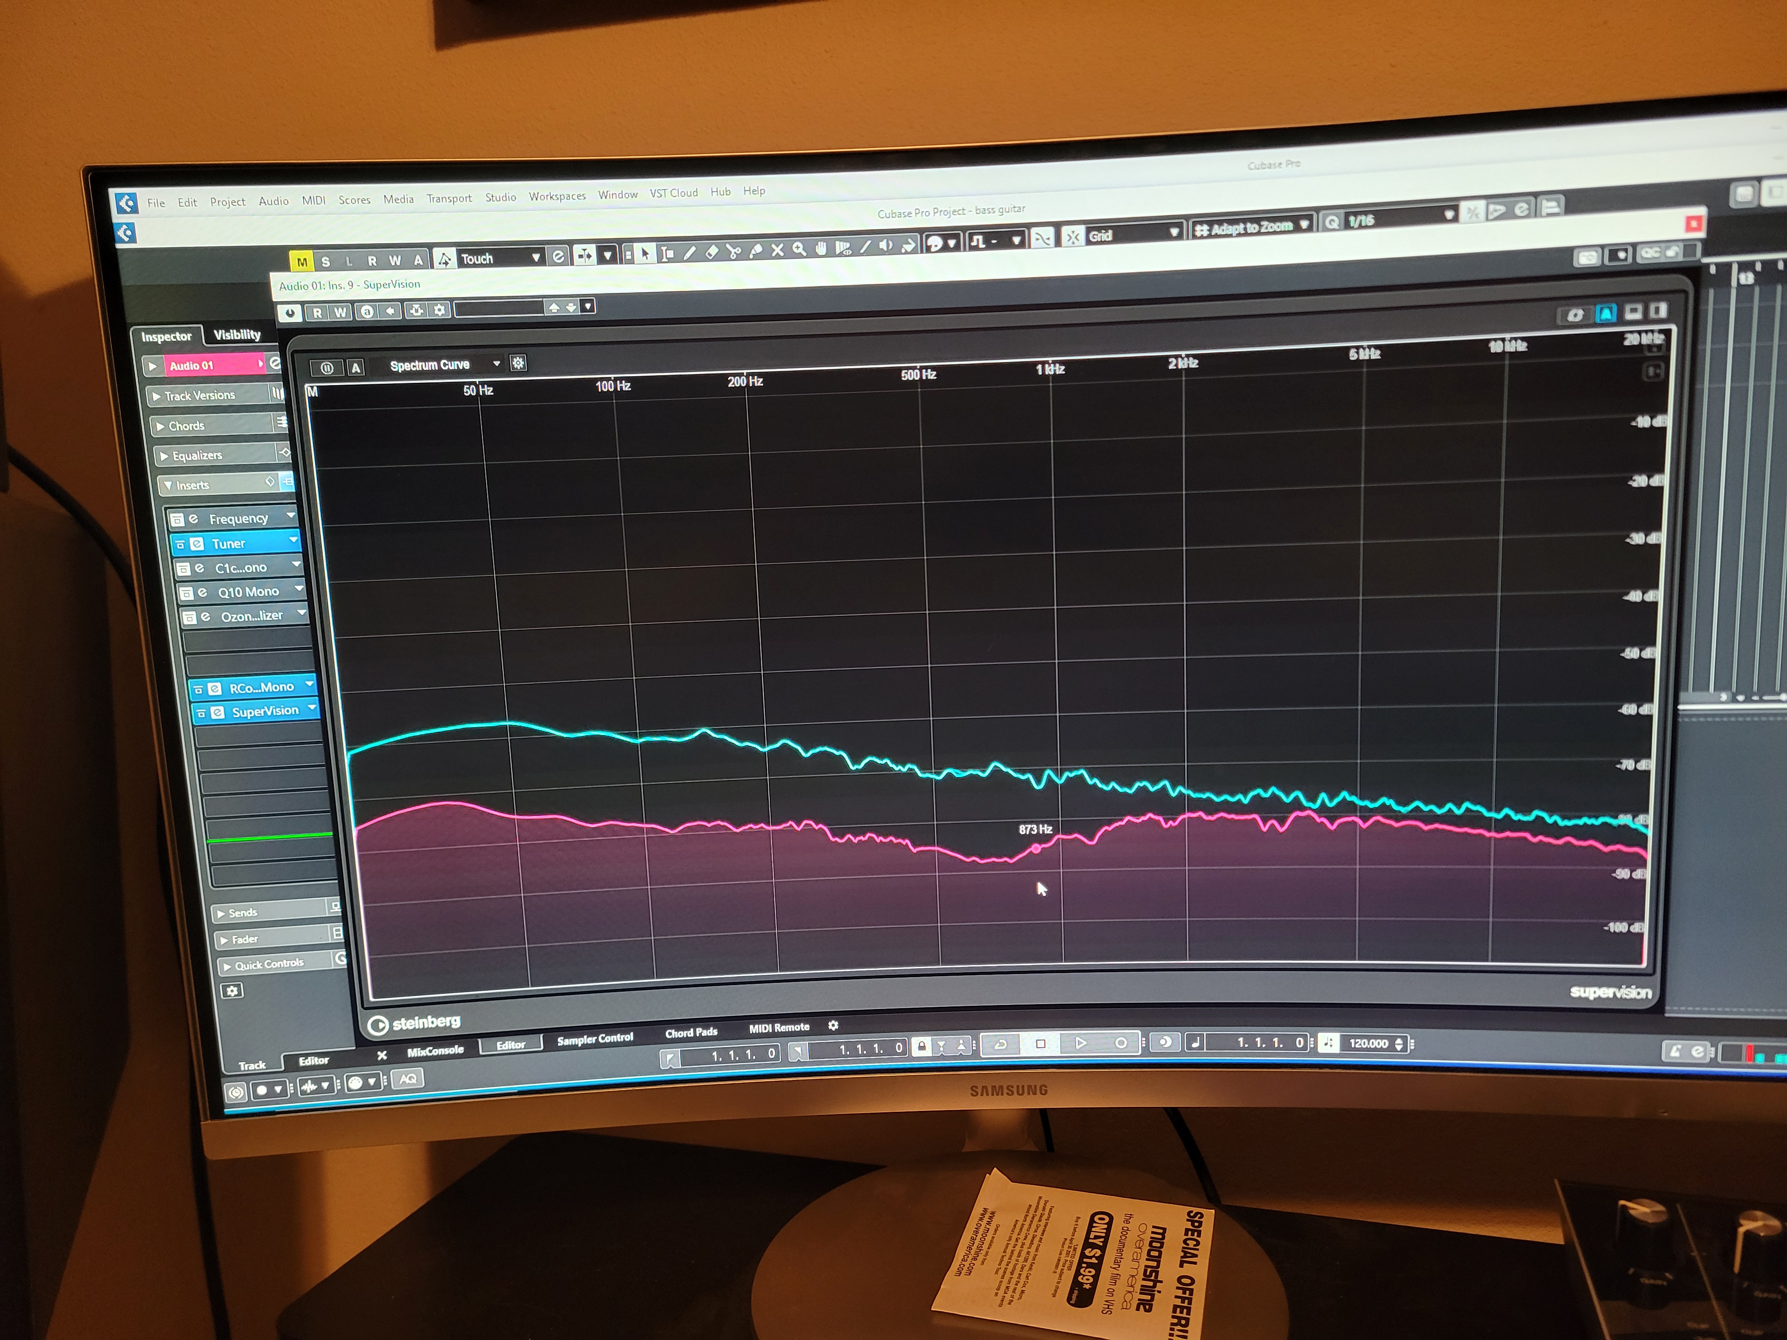Open the plugin functions gear in SuperVision header
The image size is (1787, 1340).
[x=440, y=309]
